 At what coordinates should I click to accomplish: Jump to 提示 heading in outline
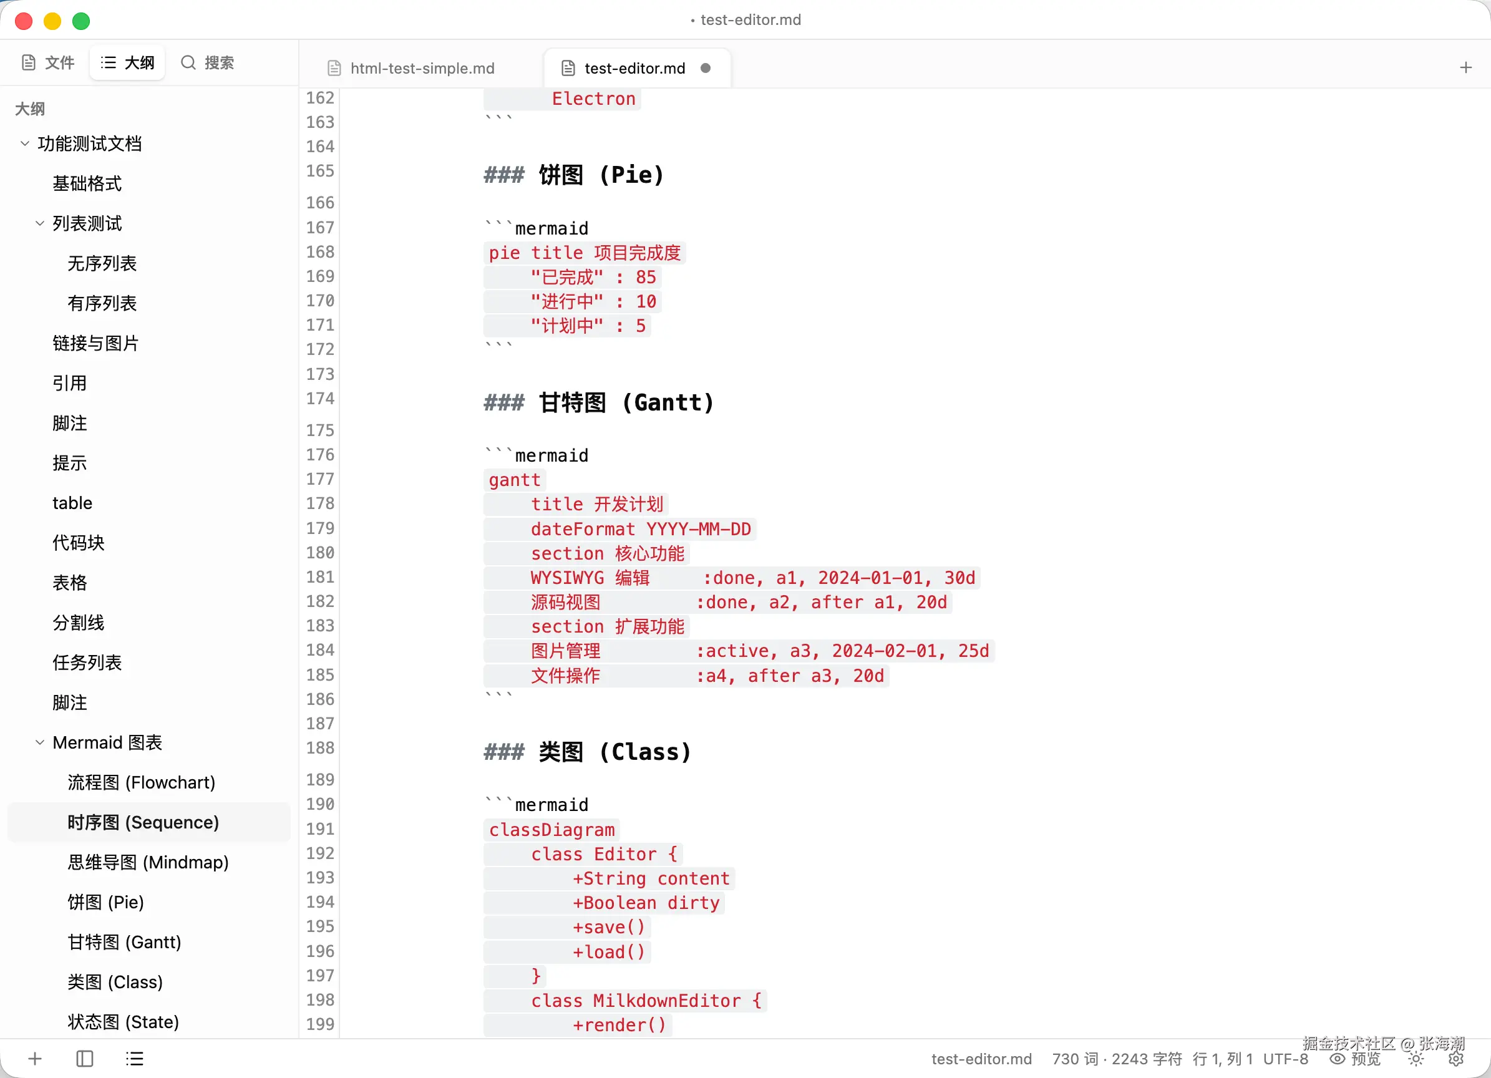(x=70, y=463)
